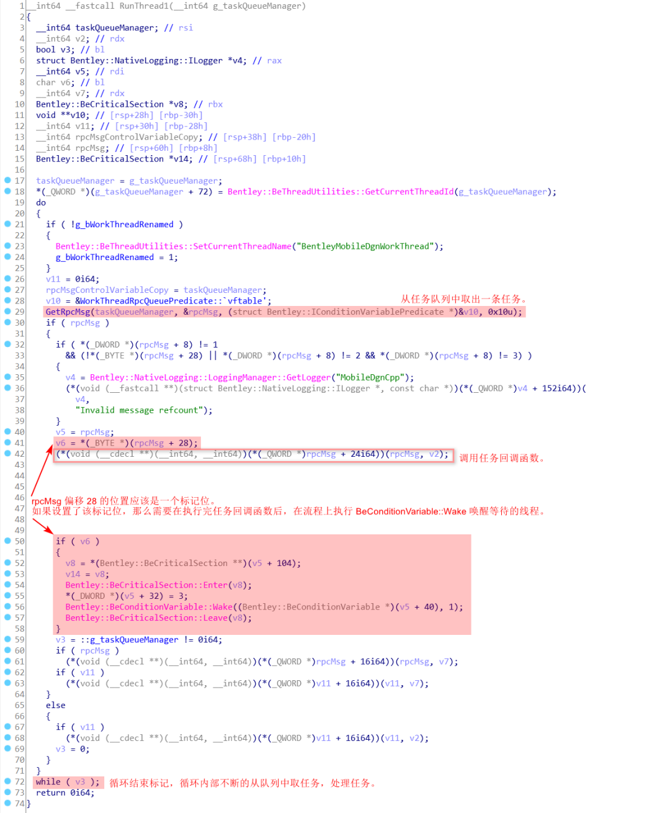Toggle breakpoint dot on line 29
This screenshot has width=670, height=813.
(x=7, y=312)
